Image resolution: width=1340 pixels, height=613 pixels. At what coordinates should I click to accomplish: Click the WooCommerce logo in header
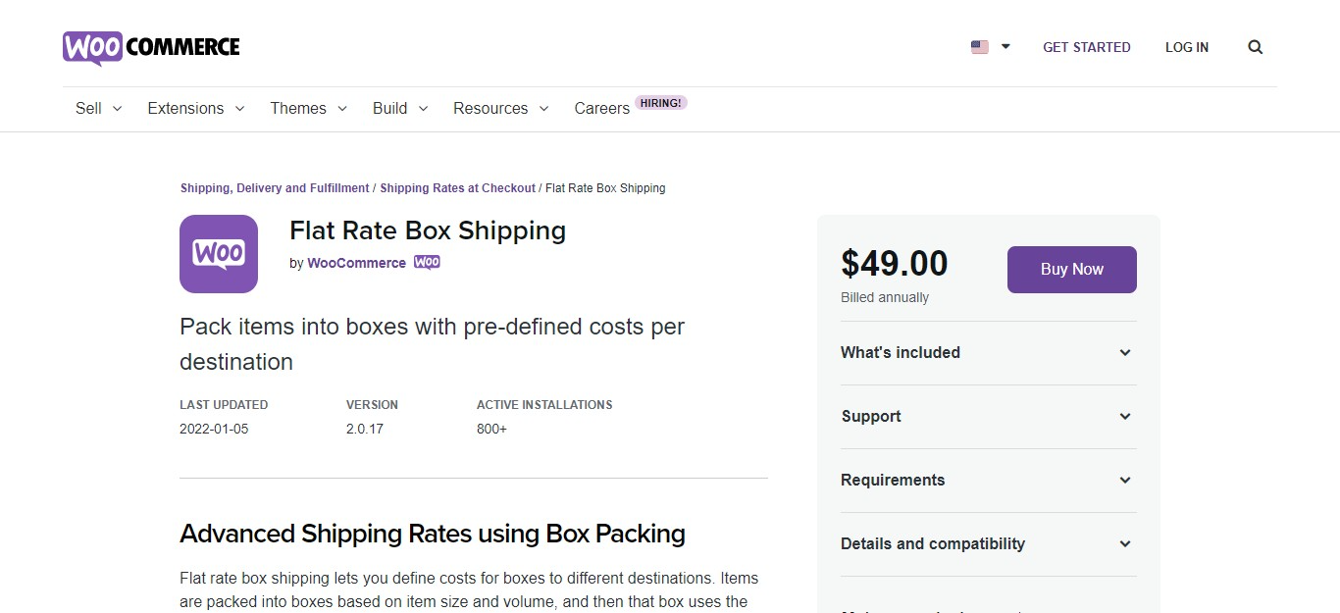[x=151, y=47]
